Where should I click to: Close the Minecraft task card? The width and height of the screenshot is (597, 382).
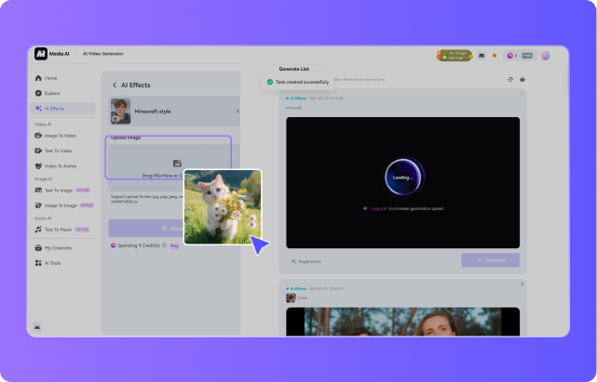pos(522,94)
